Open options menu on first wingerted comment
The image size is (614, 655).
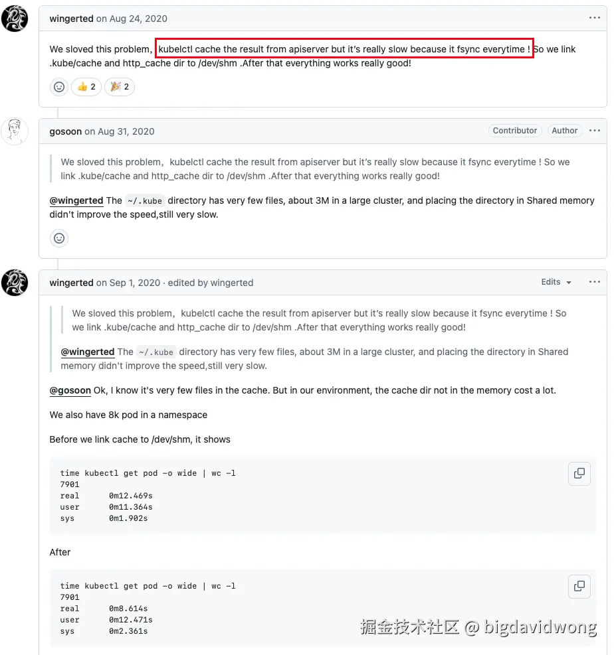pos(594,18)
